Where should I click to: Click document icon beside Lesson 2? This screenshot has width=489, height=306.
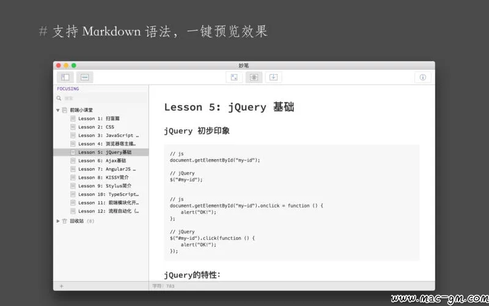[73, 127]
